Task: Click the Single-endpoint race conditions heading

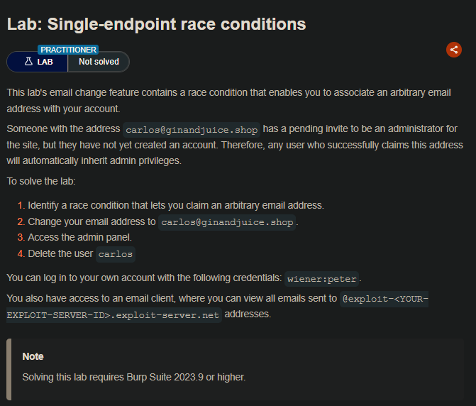Action: tap(156, 23)
